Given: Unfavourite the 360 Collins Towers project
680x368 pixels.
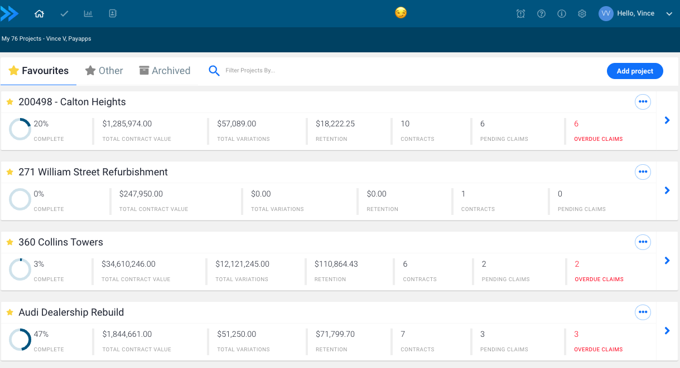Looking at the screenshot, I should point(9,242).
